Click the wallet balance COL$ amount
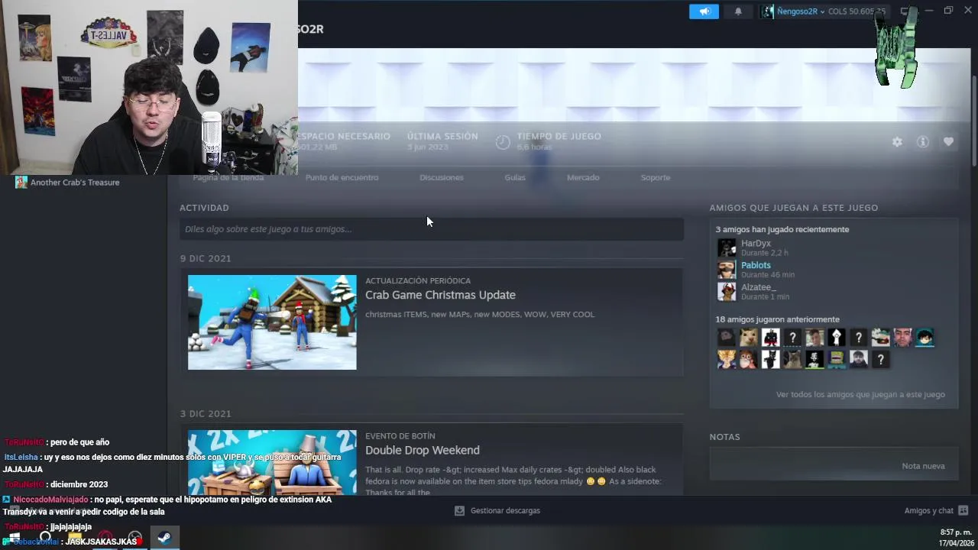This screenshot has width=978, height=550. coord(857,11)
